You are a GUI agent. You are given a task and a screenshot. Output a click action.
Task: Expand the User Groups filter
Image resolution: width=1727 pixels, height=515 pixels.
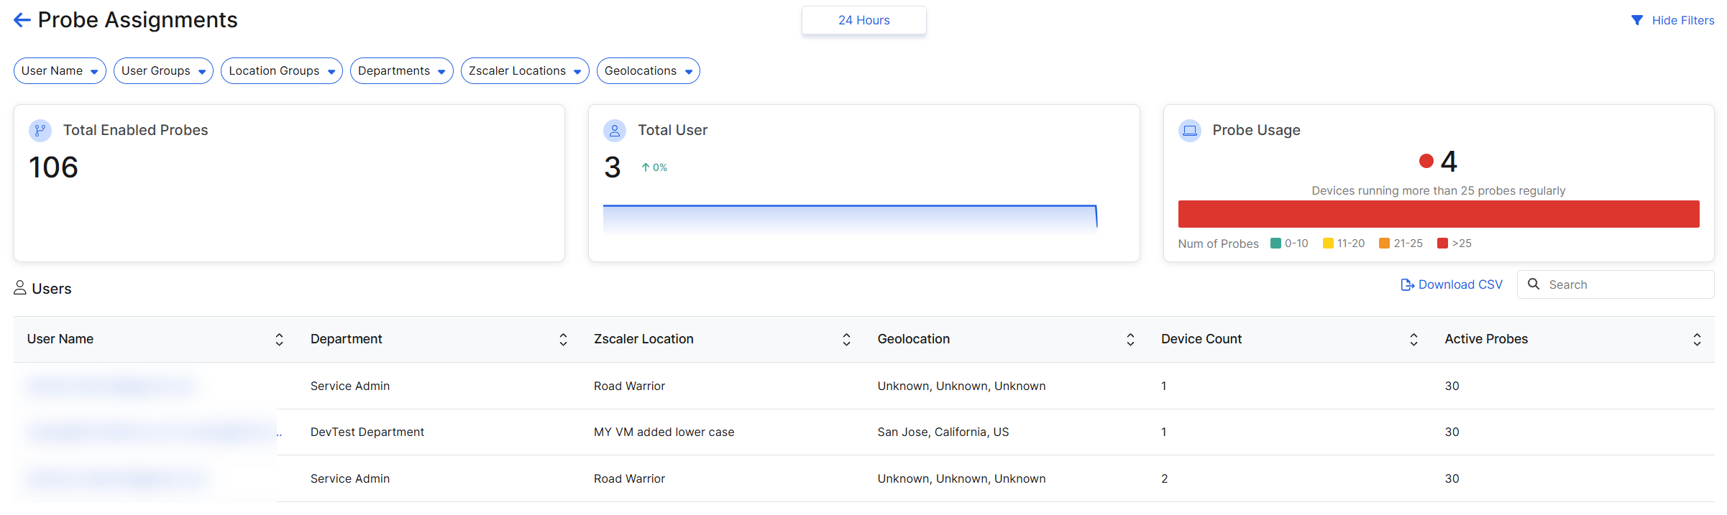163,71
